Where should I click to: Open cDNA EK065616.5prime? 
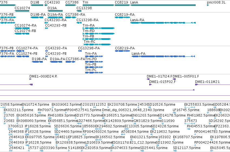pos(31,115)
